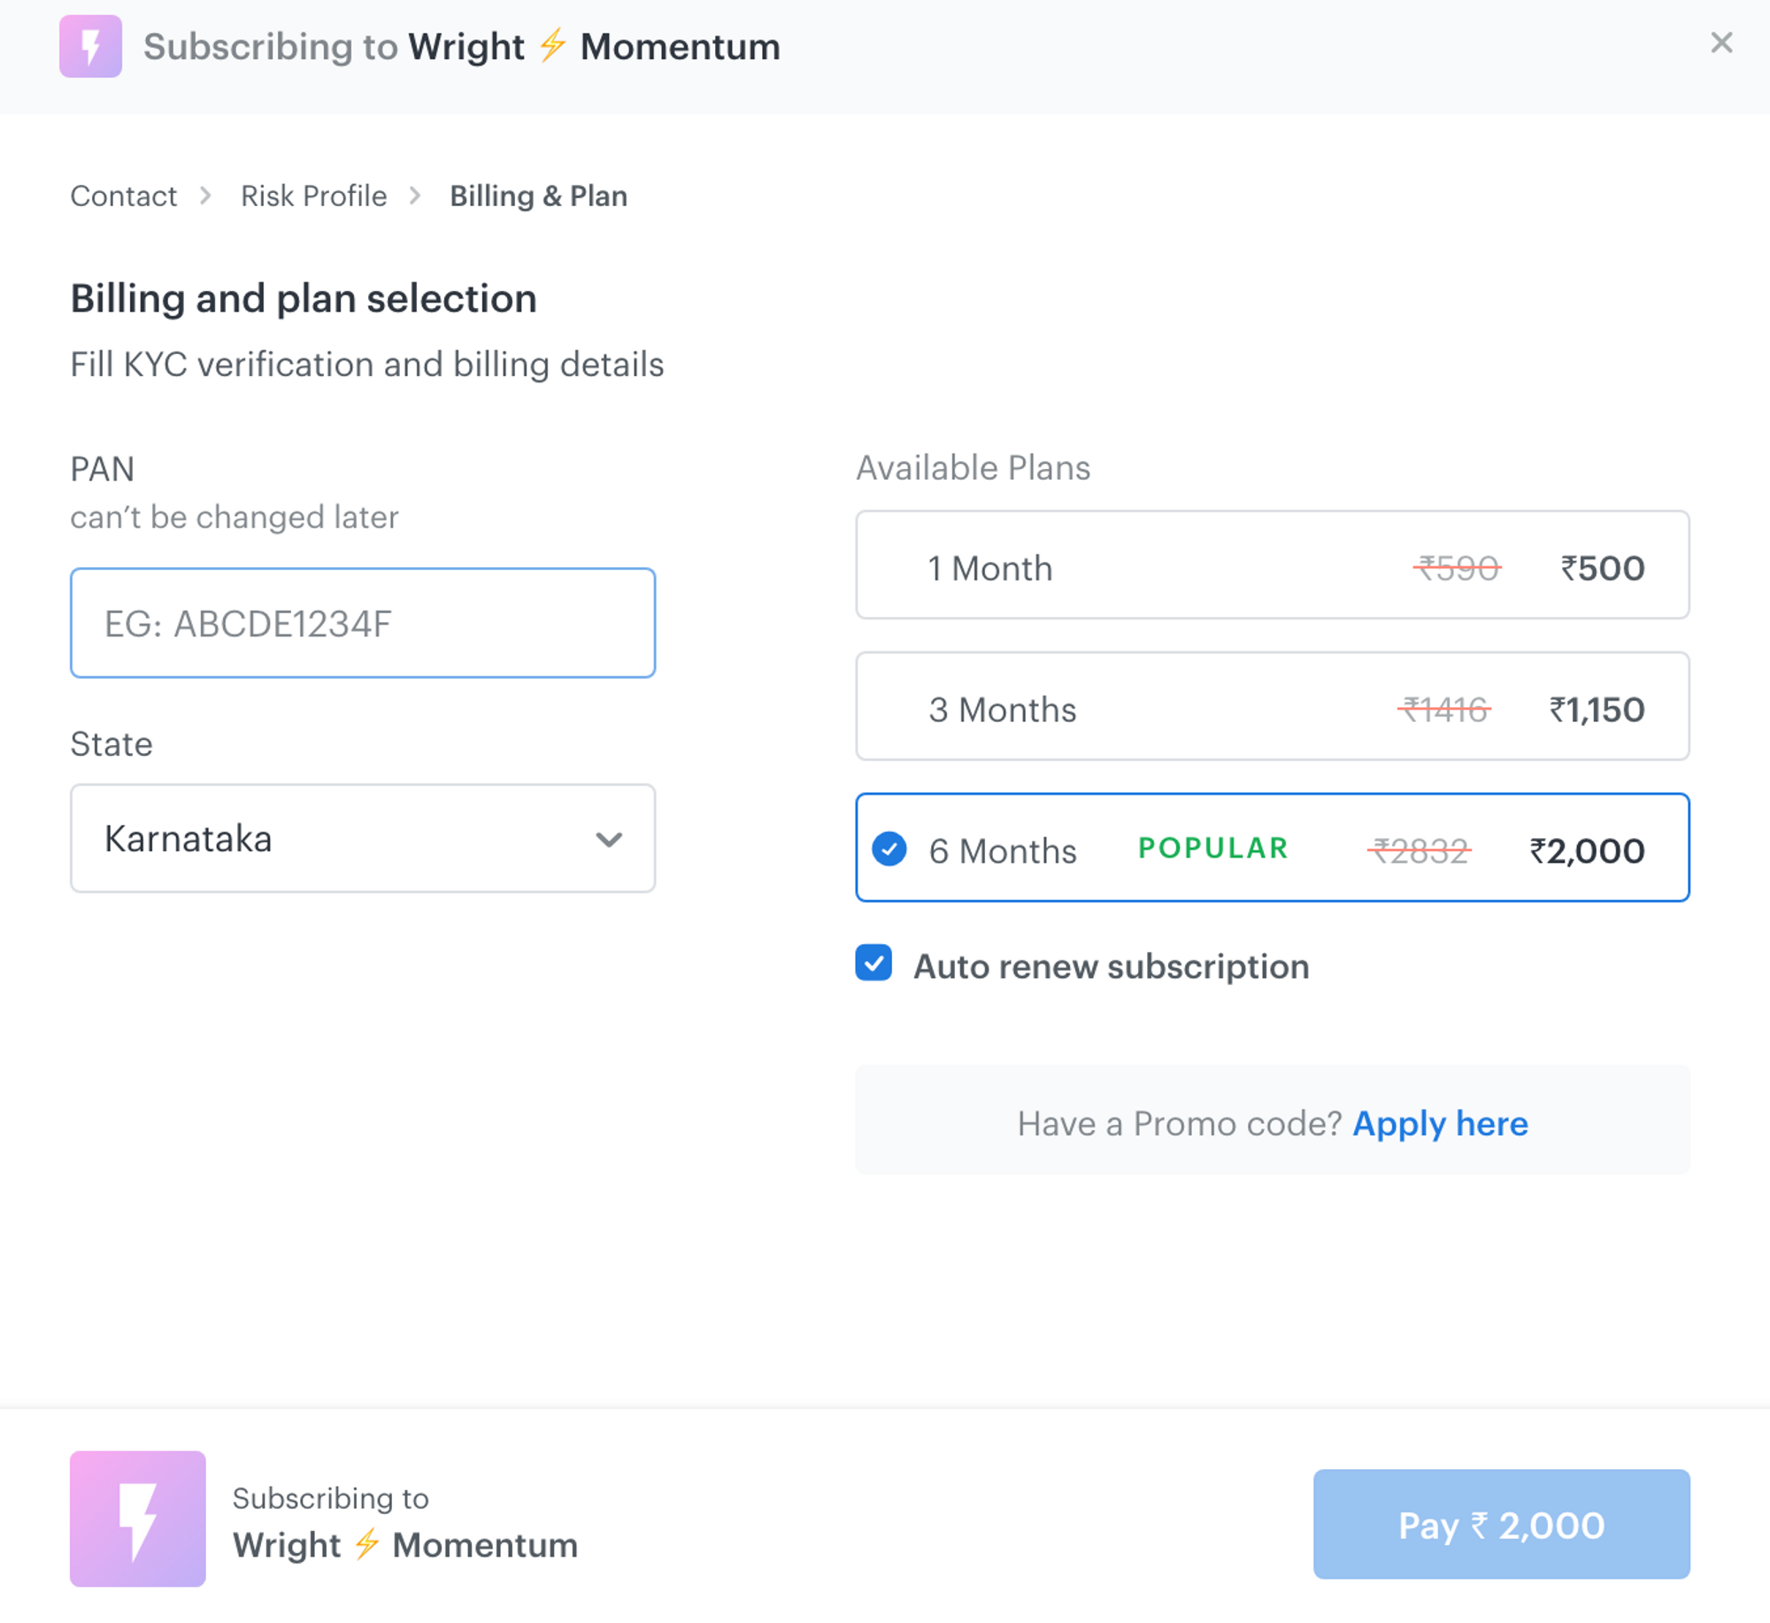The height and width of the screenshot is (1623, 1770).
Task: Click the Auto renew subscription label
Action: coord(1111,966)
